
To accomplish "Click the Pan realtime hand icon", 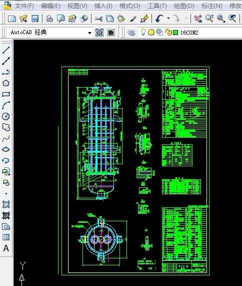I will click(198, 19).
